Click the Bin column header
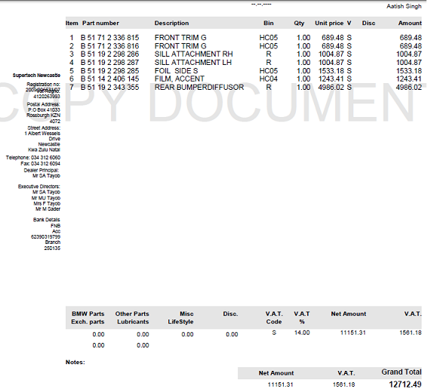 [269, 23]
